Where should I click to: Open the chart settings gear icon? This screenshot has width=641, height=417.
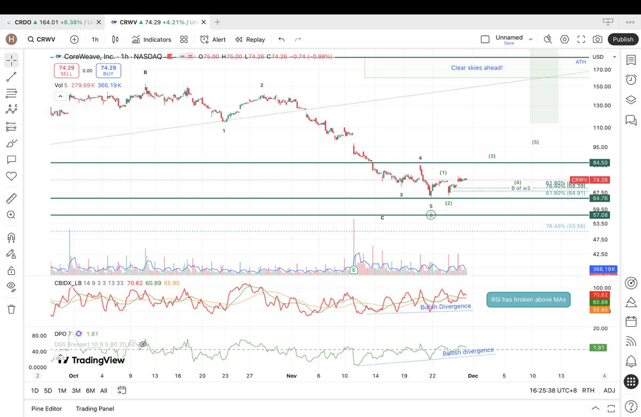[x=565, y=40]
